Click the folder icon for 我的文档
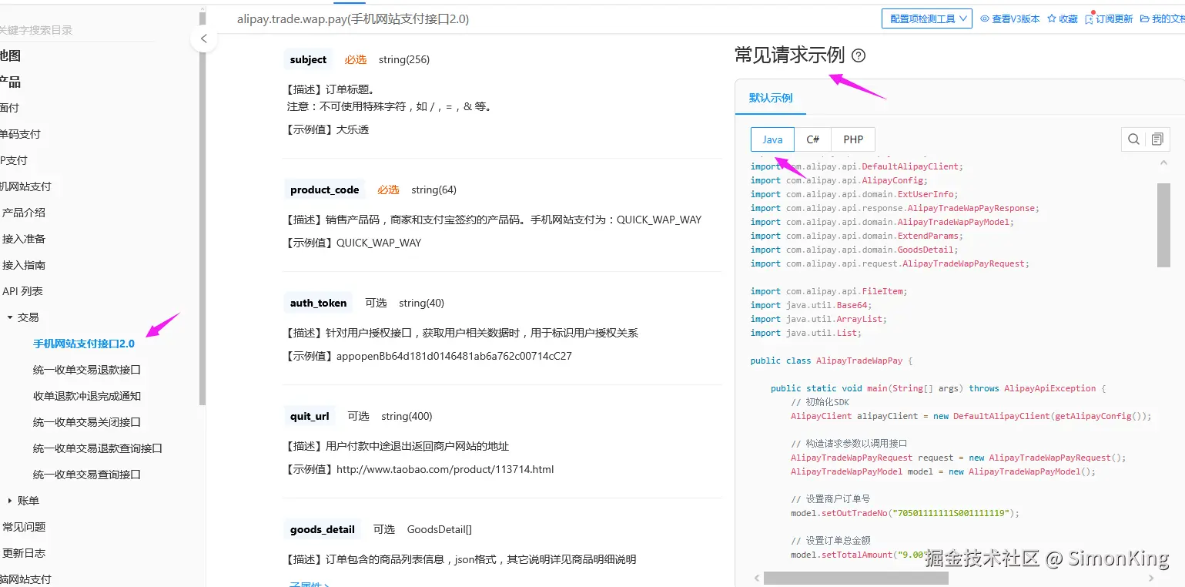 click(1145, 18)
